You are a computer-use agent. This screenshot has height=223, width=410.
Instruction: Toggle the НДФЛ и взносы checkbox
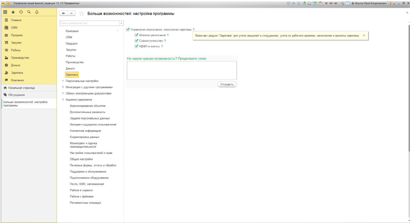point(136,46)
